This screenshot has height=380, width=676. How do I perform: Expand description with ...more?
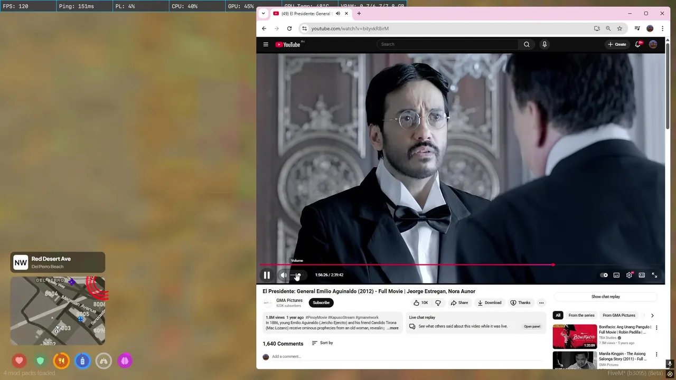point(393,328)
